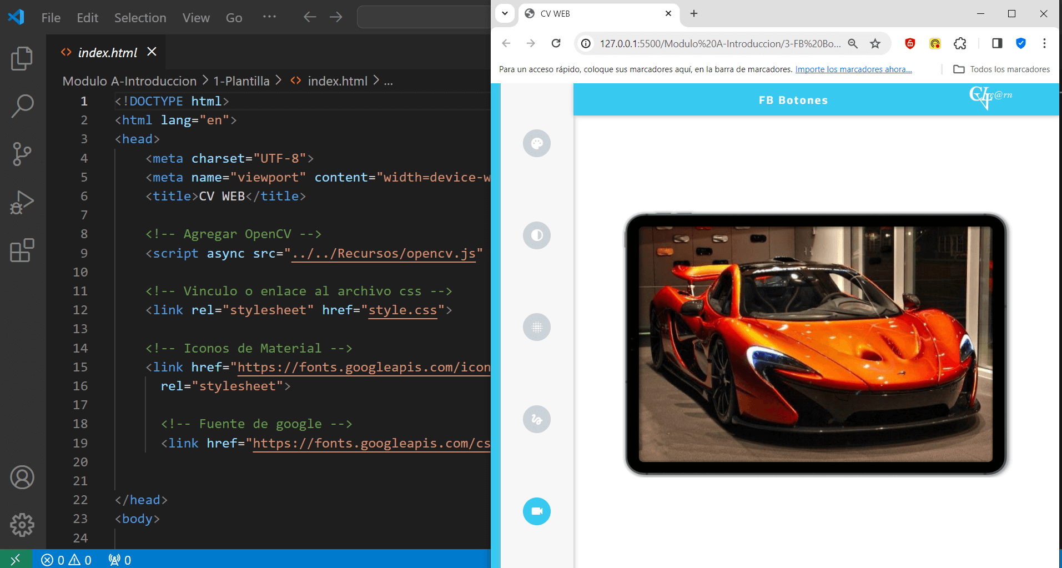Click the 'Importe los marcadores ahora' link
This screenshot has height=568, width=1062.
[x=853, y=69]
